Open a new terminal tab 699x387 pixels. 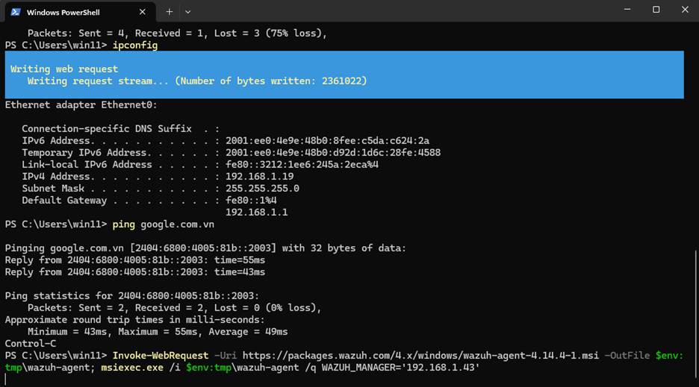[x=170, y=12]
